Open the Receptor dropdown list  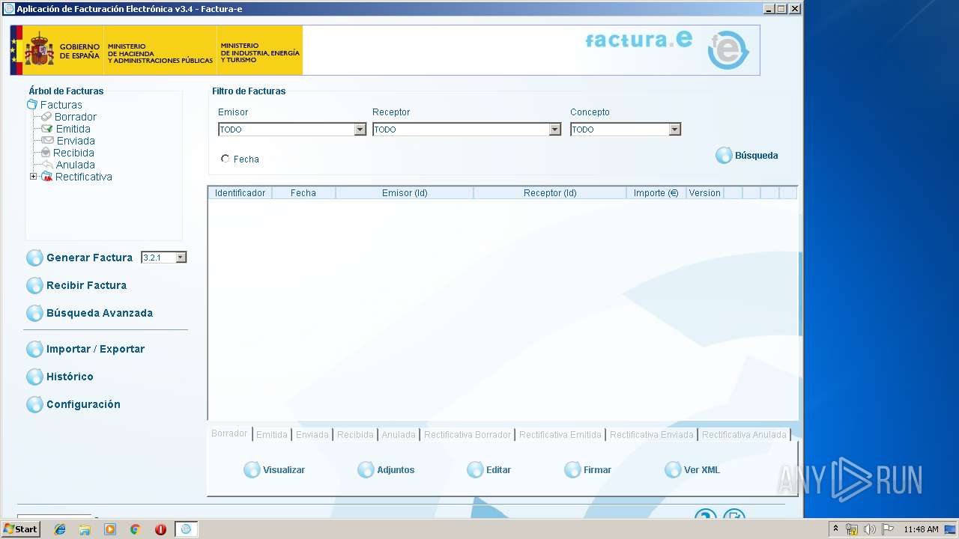(555, 130)
